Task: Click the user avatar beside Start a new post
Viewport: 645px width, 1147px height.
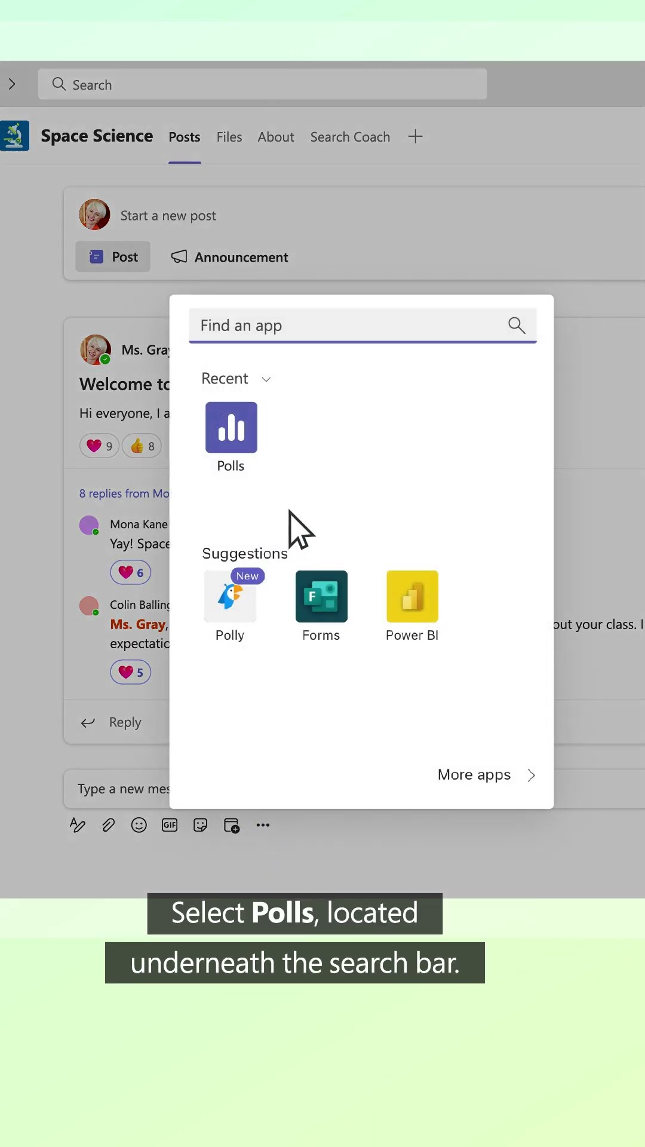Action: click(x=94, y=214)
